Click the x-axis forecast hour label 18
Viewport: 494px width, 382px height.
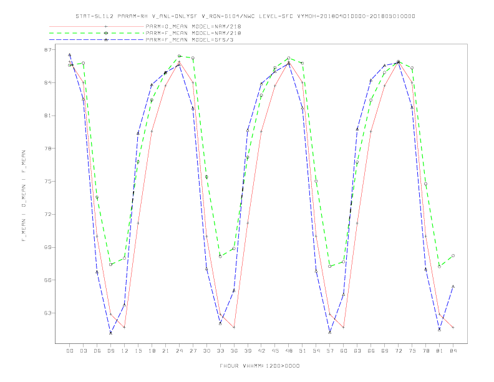click(152, 351)
